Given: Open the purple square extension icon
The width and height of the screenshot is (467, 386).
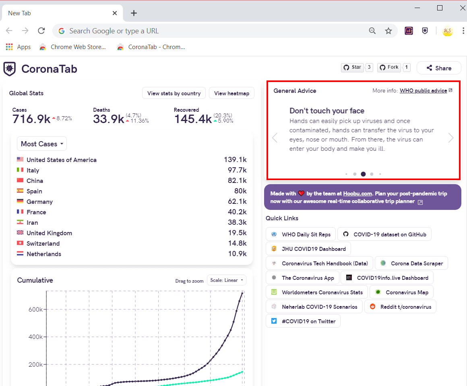Looking at the screenshot, I should coord(409,31).
